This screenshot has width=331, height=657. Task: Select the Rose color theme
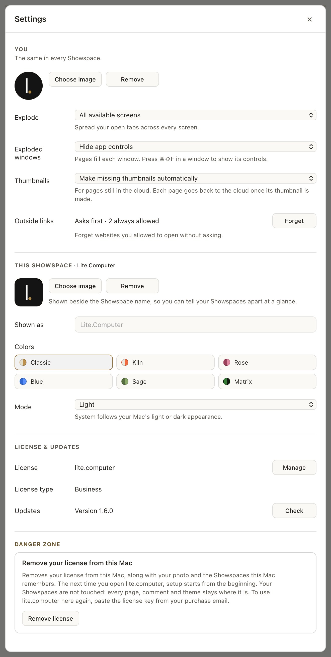point(267,362)
